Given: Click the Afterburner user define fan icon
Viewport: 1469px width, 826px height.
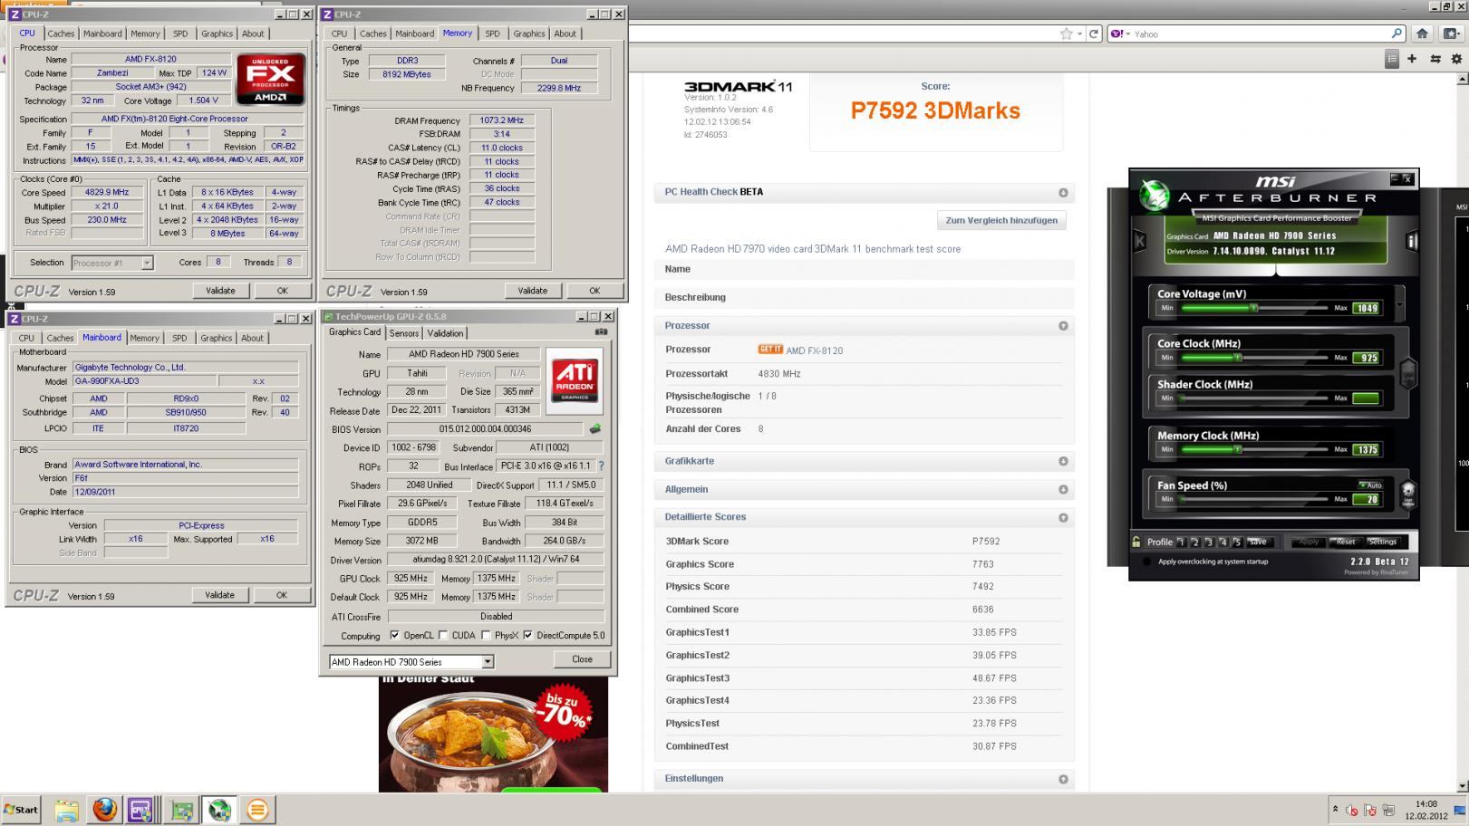Looking at the screenshot, I should coord(1408,494).
